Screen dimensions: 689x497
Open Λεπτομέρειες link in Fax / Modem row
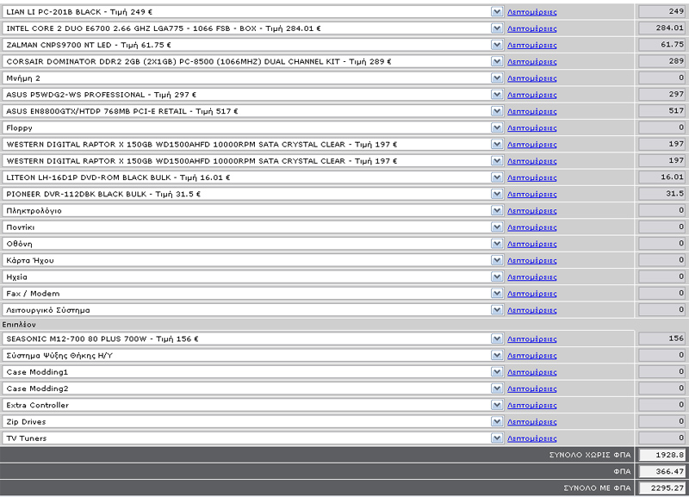531,294
